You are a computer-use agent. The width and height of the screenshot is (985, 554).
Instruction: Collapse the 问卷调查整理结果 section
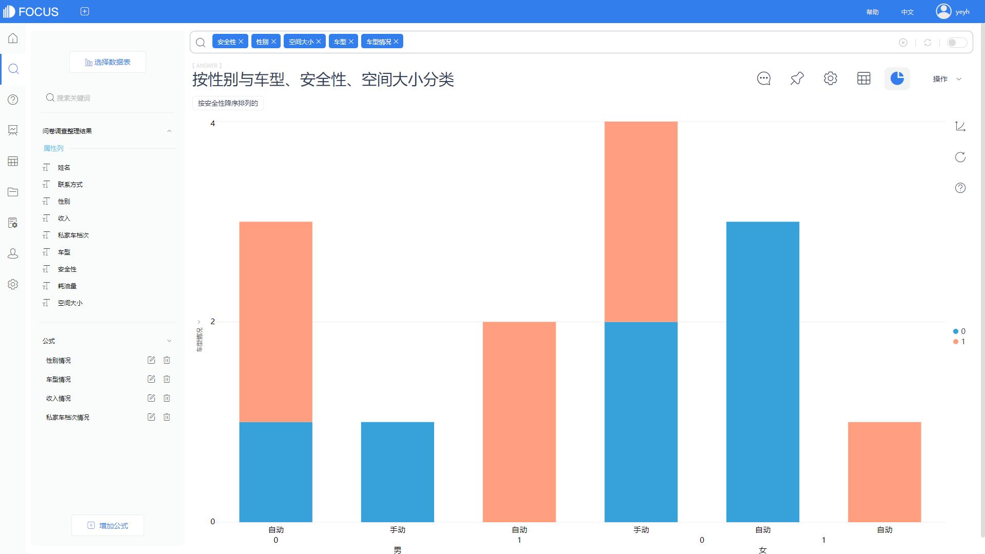169,131
